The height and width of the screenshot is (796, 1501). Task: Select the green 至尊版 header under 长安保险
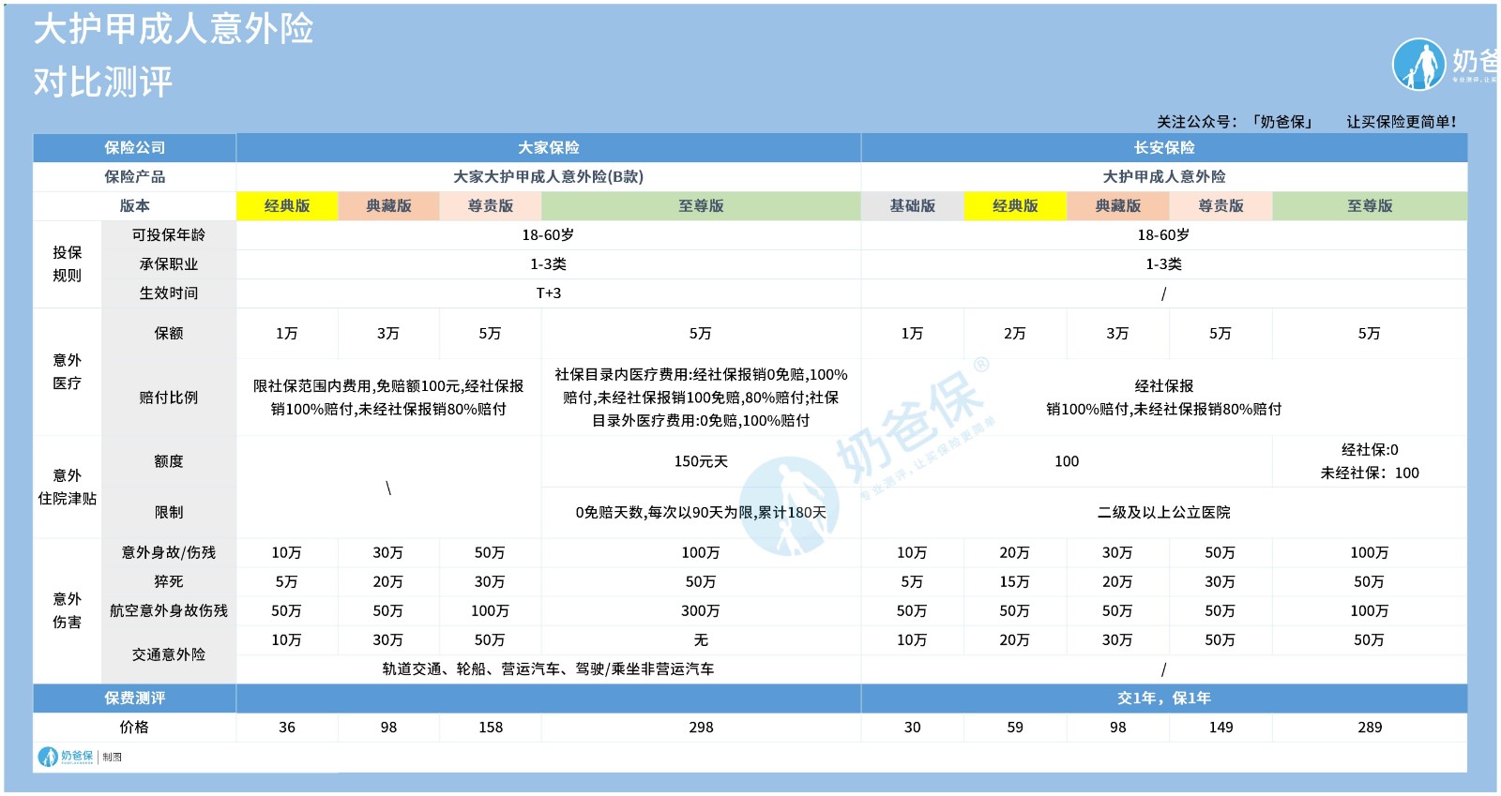coord(1370,206)
